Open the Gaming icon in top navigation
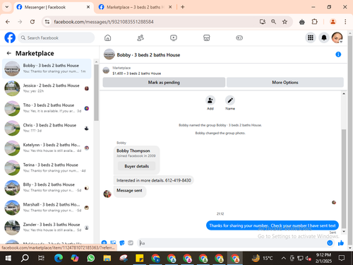The width and height of the screenshot is (353, 265). (239, 37)
